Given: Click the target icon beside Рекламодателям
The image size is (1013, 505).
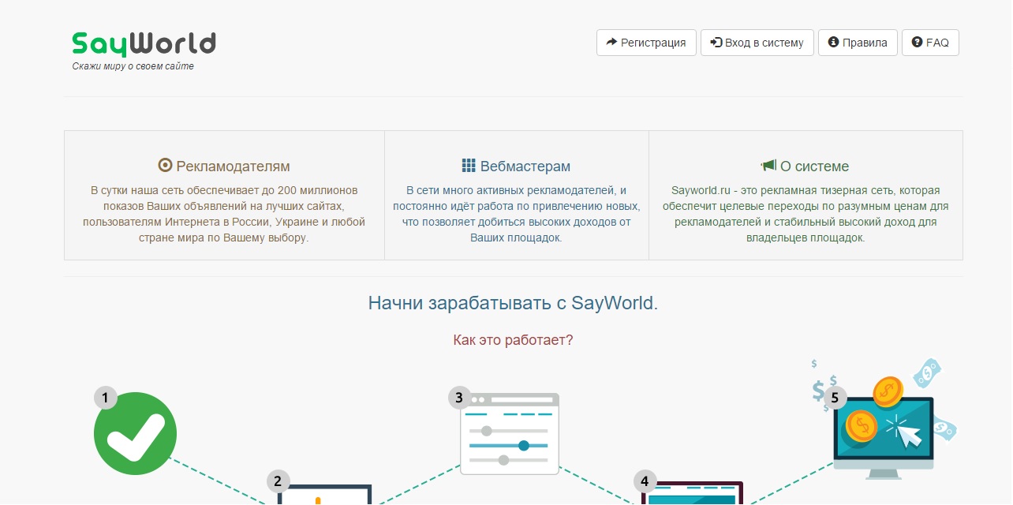Looking at the screenshot, I should pyautogui.click(x=165, y=166).
